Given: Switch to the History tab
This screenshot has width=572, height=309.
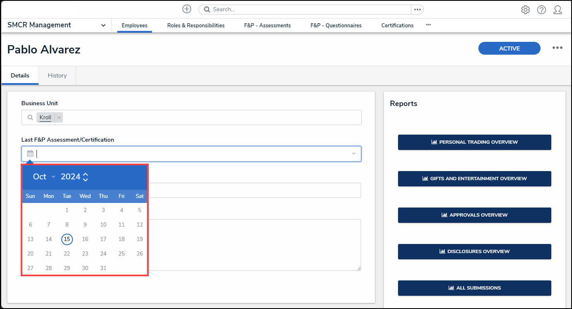Looking at the screenshot, I should point(57,75).
